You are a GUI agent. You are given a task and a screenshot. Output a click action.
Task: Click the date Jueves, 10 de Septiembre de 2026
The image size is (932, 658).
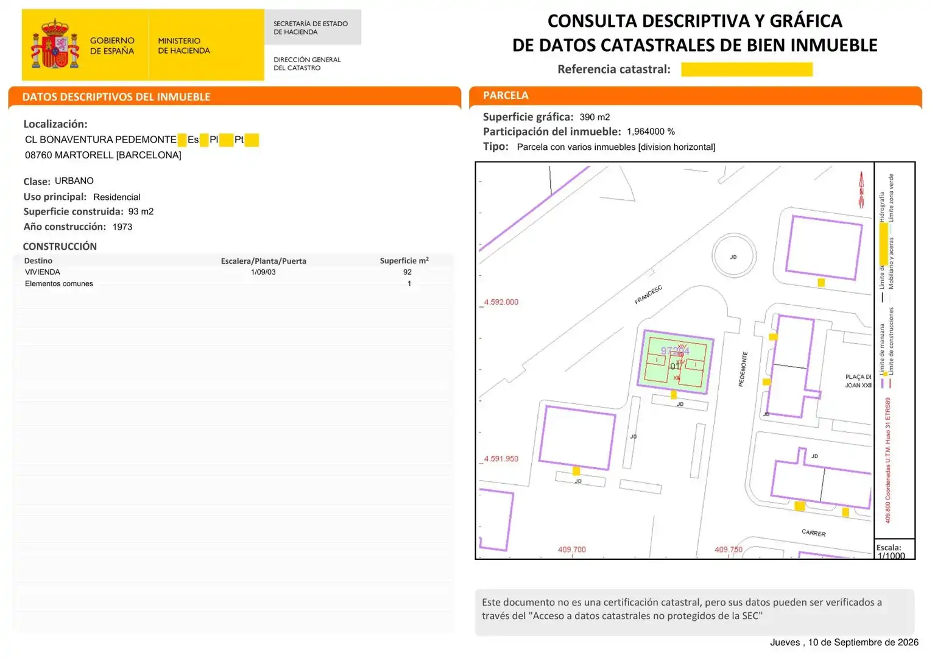click(844, 642)
